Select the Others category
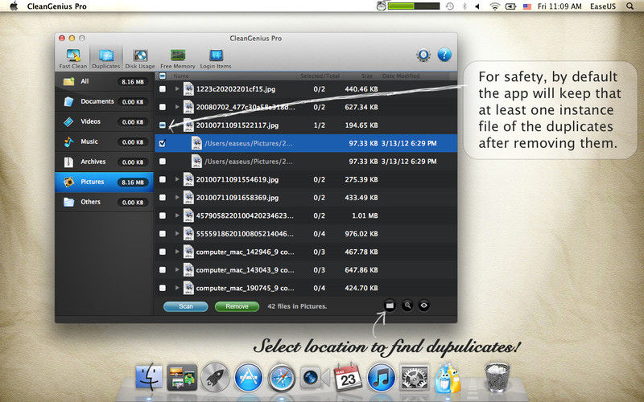Image resolution: width=644 pixels, height=402 pixels. tap(104, 202)
